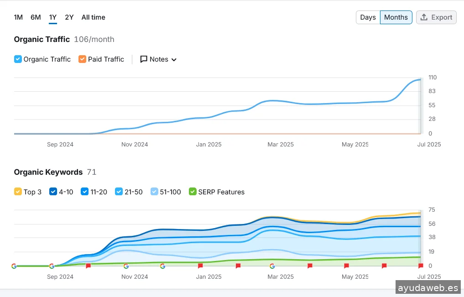The image size is (464, 297).
Task: Disable the Top 3 keywords checkbox
Action: point(18,192)
